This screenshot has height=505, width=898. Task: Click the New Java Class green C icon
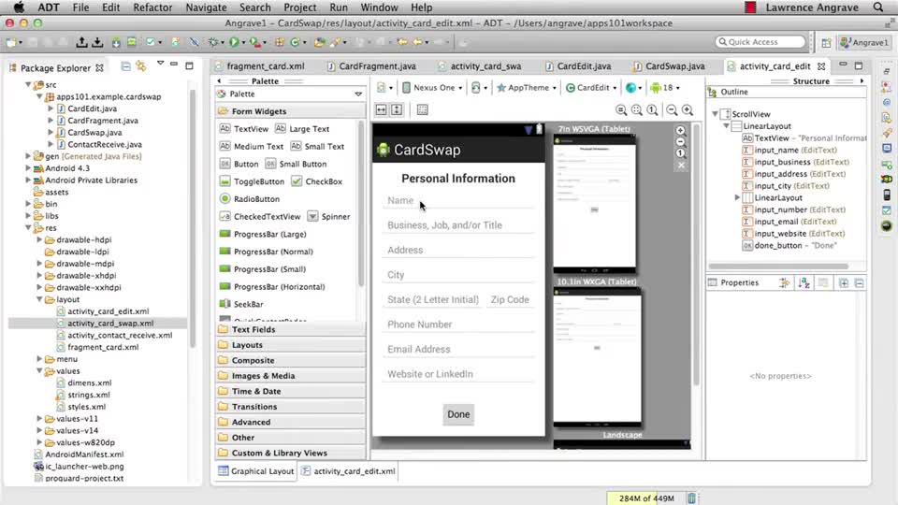(x=295, y=42)
